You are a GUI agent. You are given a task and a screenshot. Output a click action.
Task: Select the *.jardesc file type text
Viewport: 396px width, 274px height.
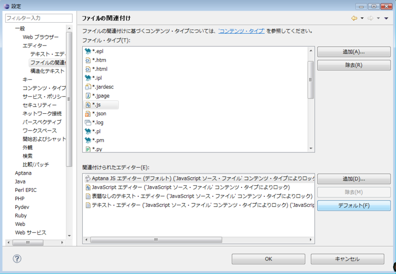(x=103, y=87)
